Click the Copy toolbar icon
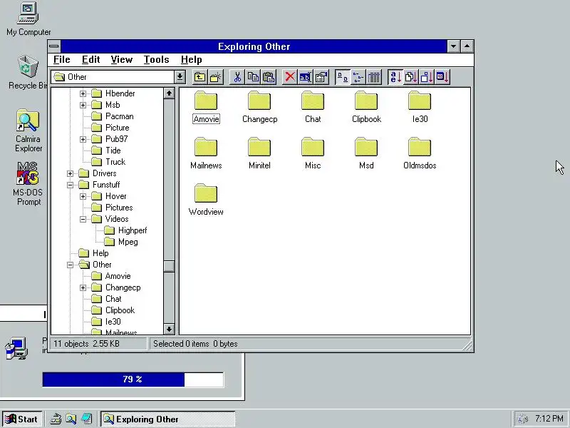The width and height of the screenshot is (570, 428). (x=253, y=77)
